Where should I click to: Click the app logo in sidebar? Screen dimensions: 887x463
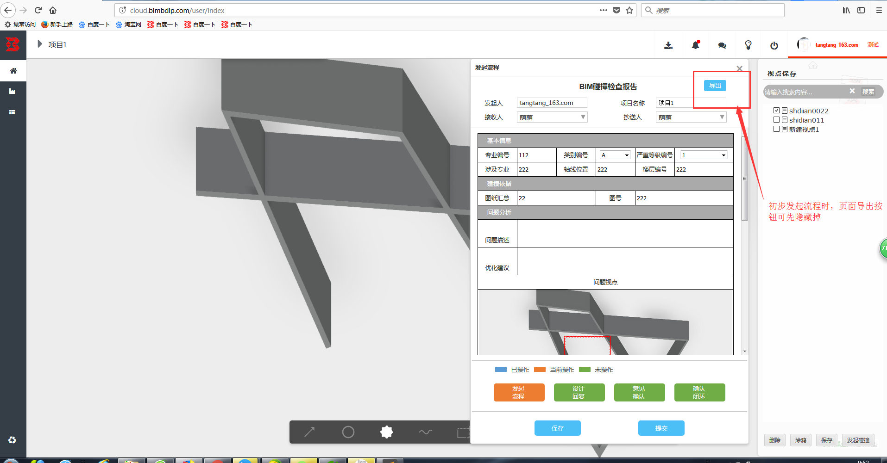point(13,45)
